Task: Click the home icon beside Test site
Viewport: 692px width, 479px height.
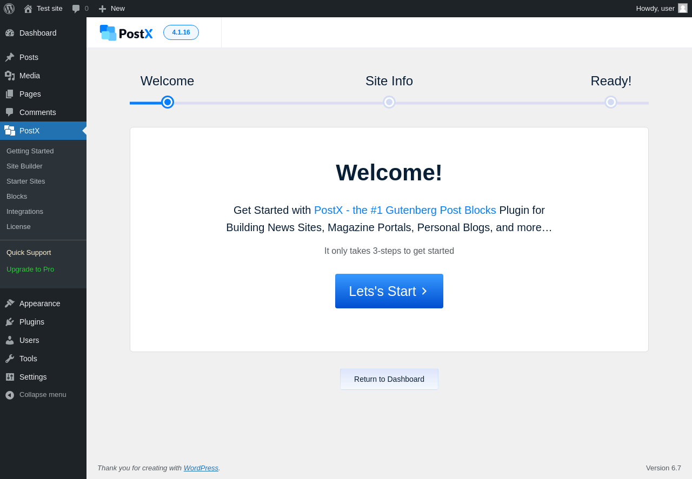Action: (28, 9)
